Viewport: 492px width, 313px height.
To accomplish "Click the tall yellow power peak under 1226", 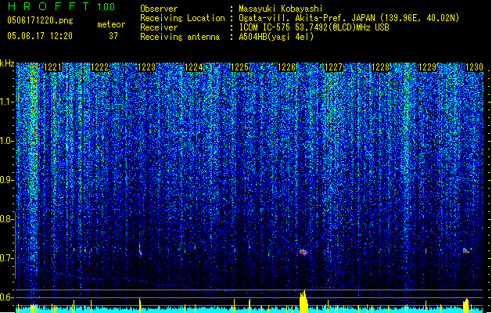I will coord(303,300).
